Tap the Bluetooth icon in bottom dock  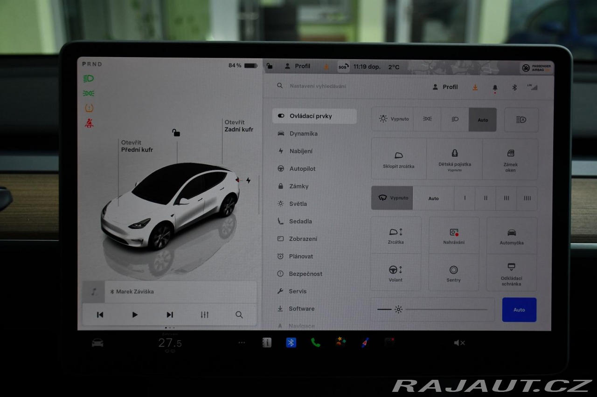coord(291,343)
